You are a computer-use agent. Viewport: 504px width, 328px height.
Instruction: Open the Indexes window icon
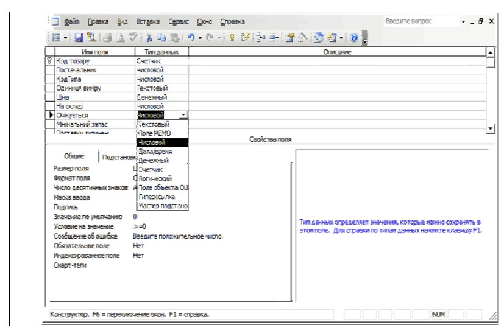245,38
